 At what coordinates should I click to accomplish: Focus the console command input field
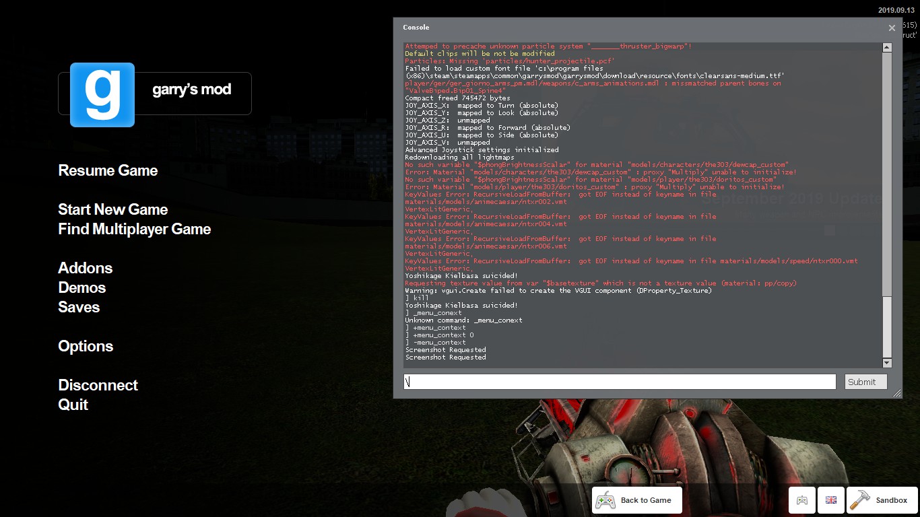pos(620,382)
